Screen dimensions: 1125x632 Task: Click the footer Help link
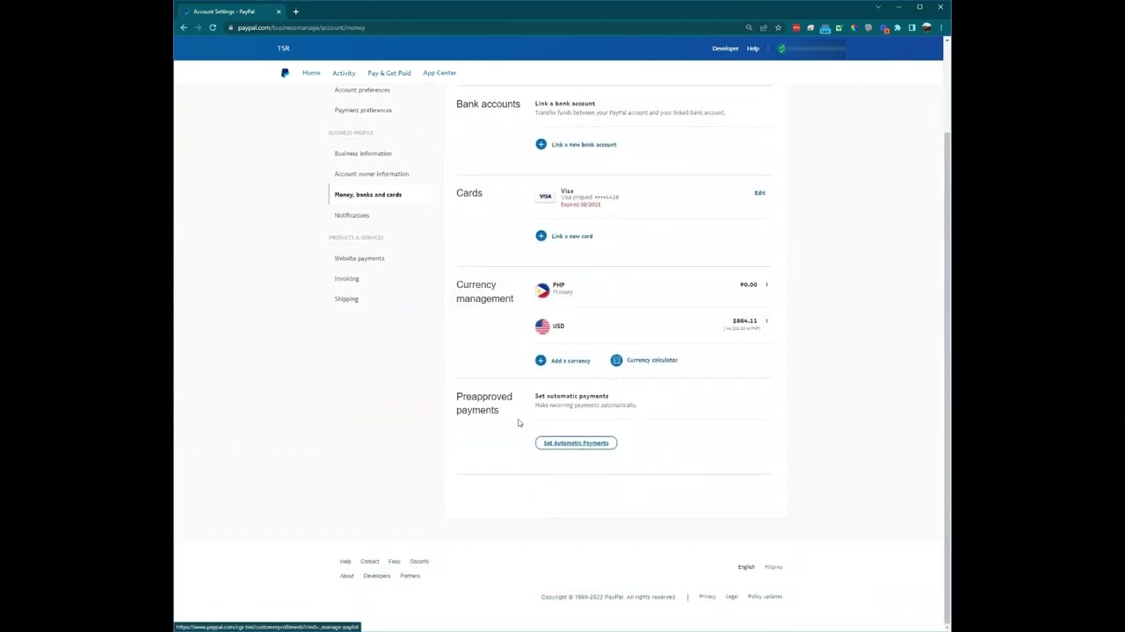coord(345,561)
